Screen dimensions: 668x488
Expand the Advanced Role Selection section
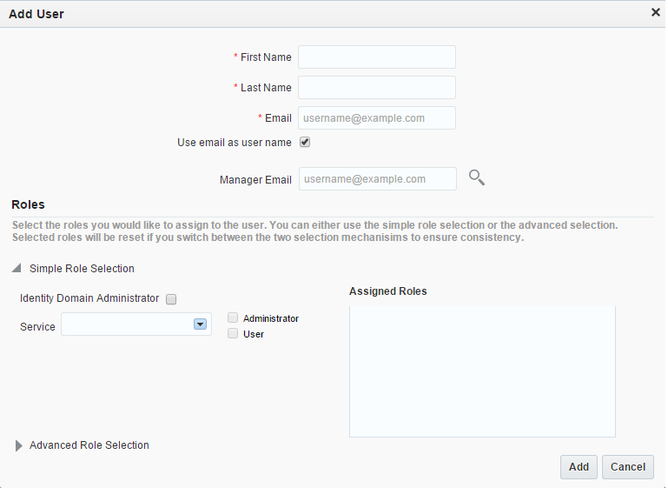pos(19,445)
